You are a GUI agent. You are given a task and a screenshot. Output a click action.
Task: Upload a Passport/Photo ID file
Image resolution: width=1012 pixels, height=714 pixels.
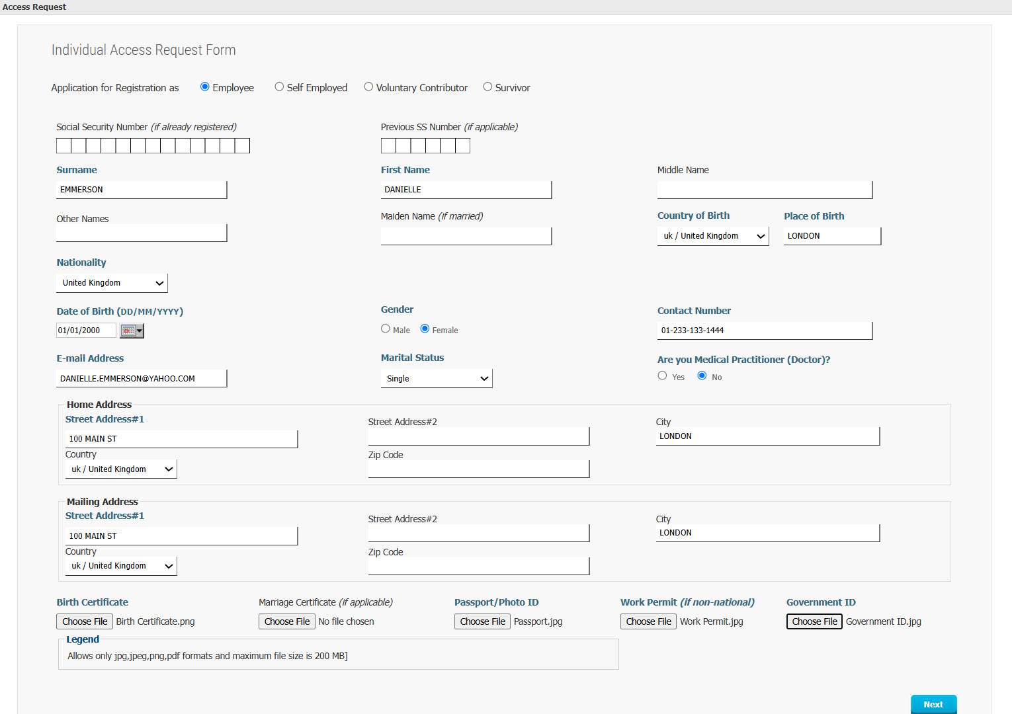482,621
